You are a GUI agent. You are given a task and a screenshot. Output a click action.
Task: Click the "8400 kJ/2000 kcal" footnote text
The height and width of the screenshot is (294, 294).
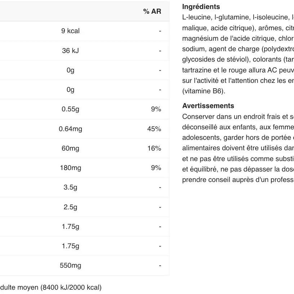[71, 288]
